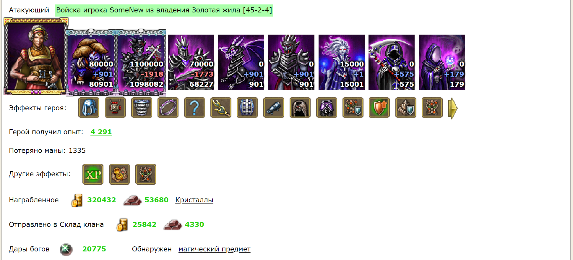Click the orange shield with arrow icon
573x260 pixels.
click(x=379, y=108)
